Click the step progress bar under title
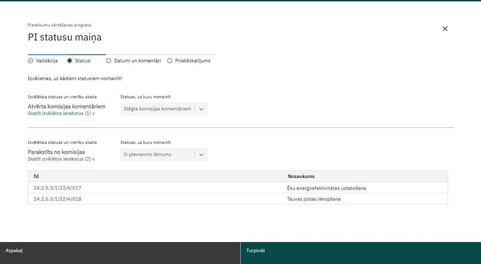 point(122,54)
